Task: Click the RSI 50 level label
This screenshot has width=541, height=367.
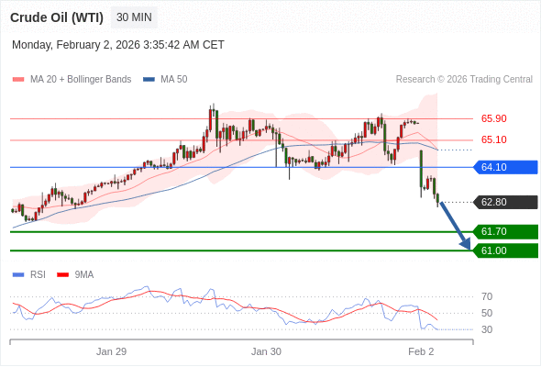Action: tap(487, 313)
